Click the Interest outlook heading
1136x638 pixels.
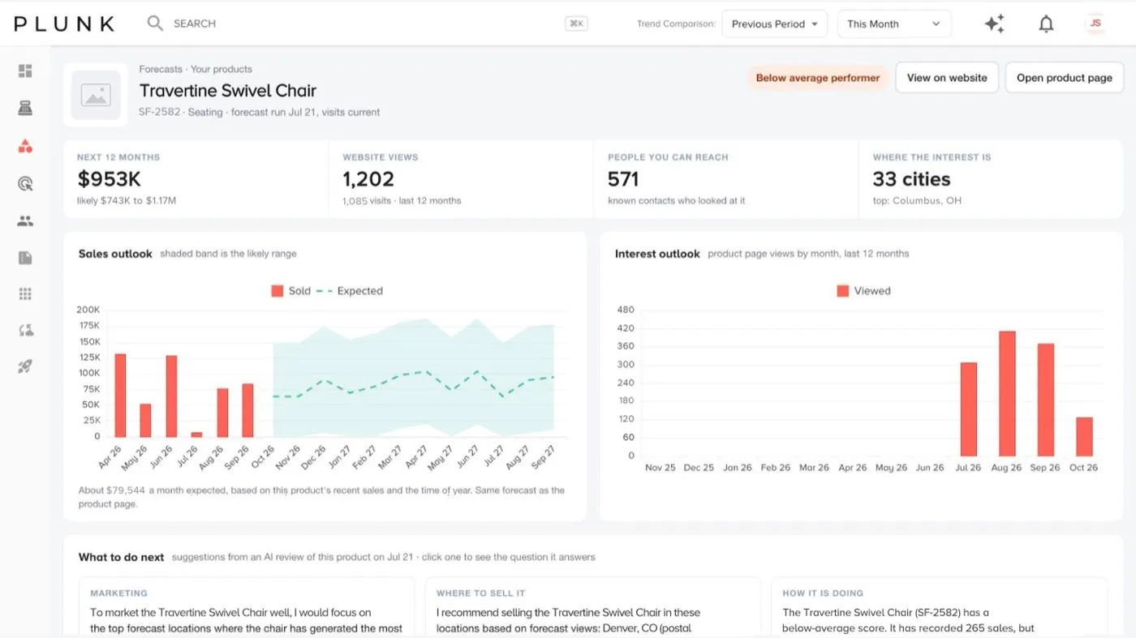point(657,254)
